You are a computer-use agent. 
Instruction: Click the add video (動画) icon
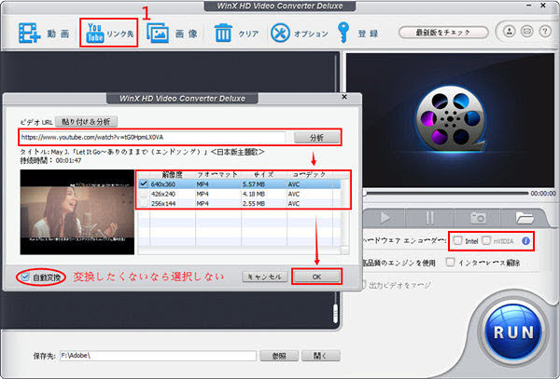pyautogui.click(x=29, y=34)
